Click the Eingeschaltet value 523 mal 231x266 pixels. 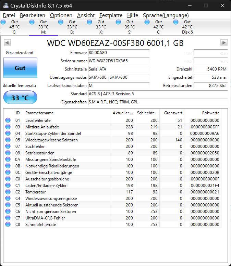click(x=211, y=77)
